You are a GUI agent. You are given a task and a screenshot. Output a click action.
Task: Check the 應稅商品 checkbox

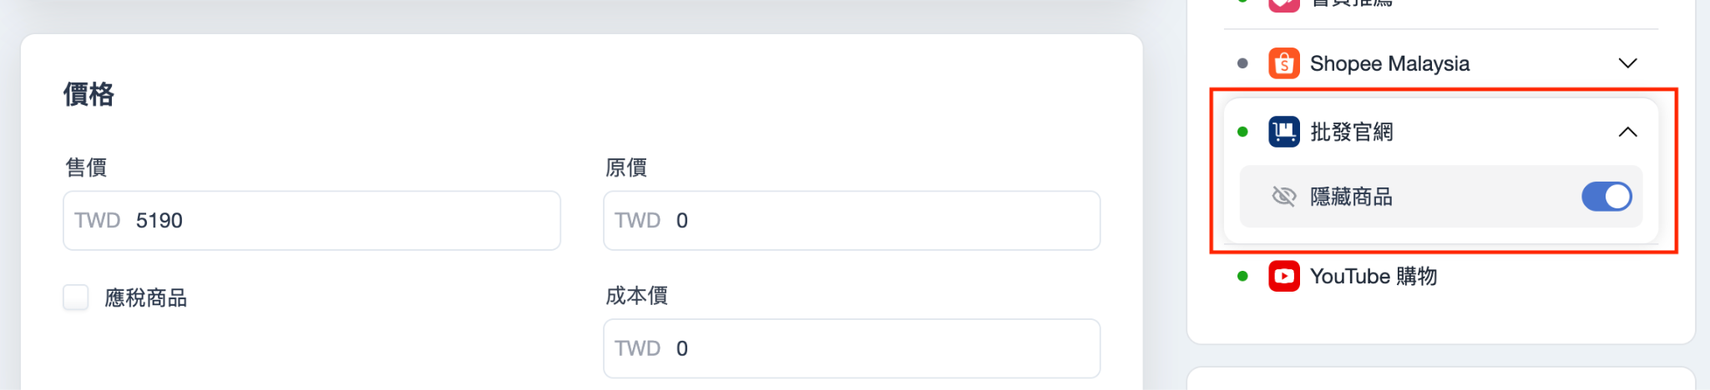[x=76, y=297]
